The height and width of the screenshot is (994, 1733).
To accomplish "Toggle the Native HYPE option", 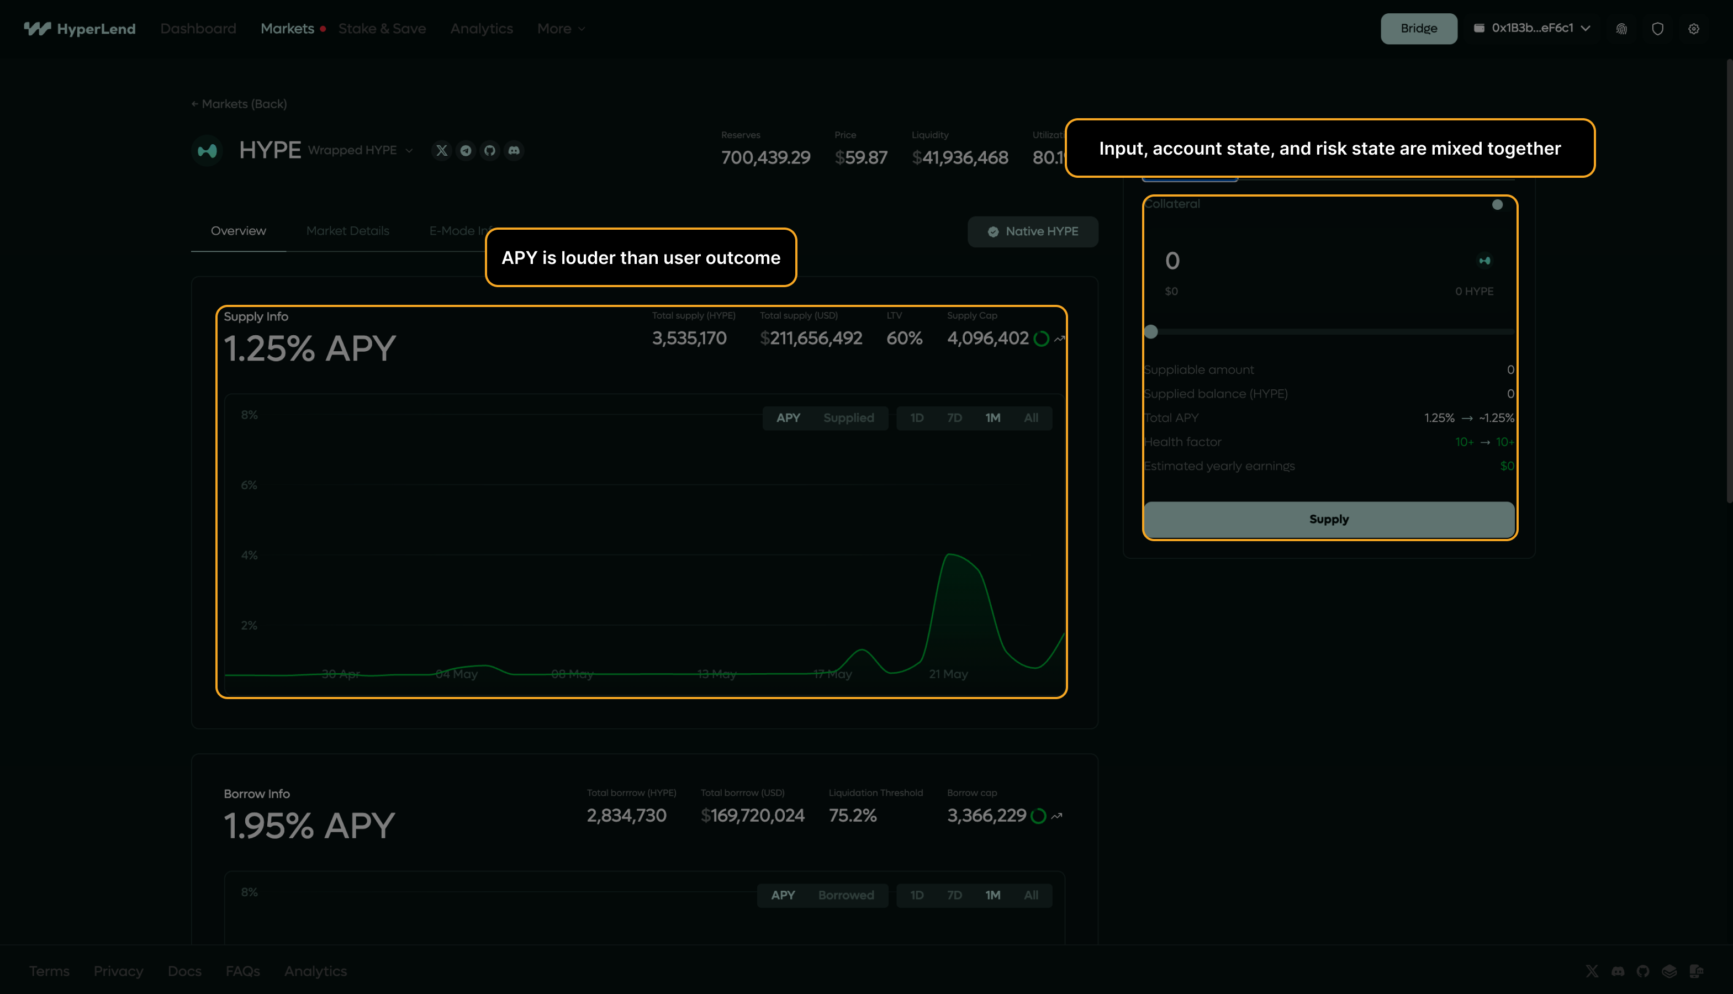I will pyautogui.click(x=1033, y=232).
